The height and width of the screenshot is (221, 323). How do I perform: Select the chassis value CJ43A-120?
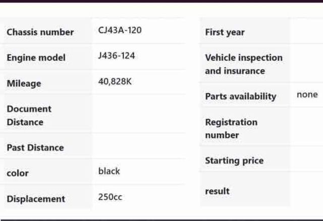pos(120,30)
